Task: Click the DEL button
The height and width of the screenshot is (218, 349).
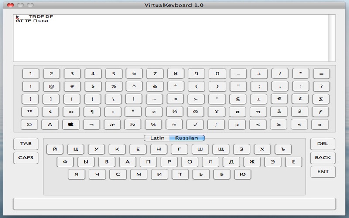Action: click(323, 144)
